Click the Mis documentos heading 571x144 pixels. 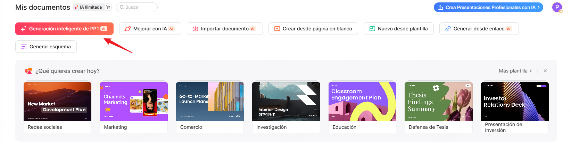[43, 7]
